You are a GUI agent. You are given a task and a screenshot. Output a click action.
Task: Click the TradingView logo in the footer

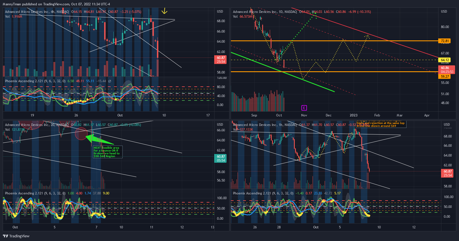tap(16, 236)
